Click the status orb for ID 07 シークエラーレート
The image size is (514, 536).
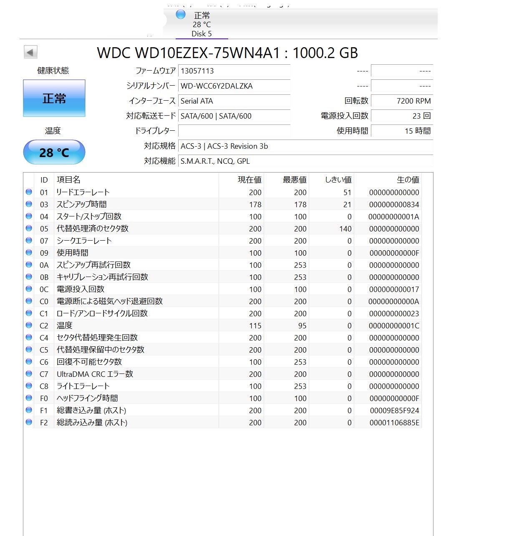[x=29, y=240]
